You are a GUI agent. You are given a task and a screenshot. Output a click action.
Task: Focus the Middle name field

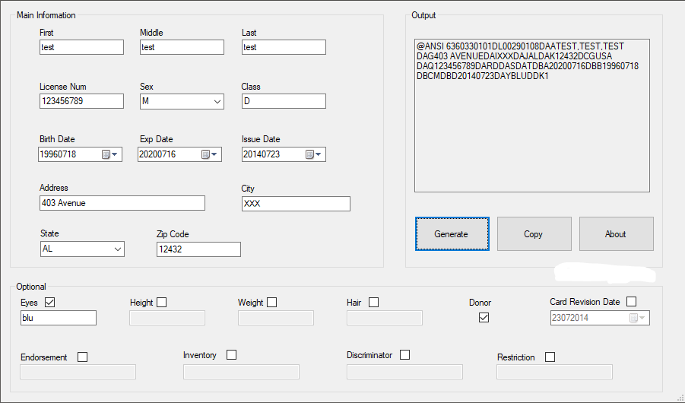(x=182, y=47)
